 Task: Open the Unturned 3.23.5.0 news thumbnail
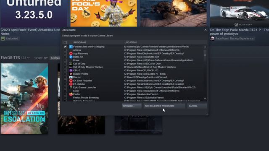point(34,13)
